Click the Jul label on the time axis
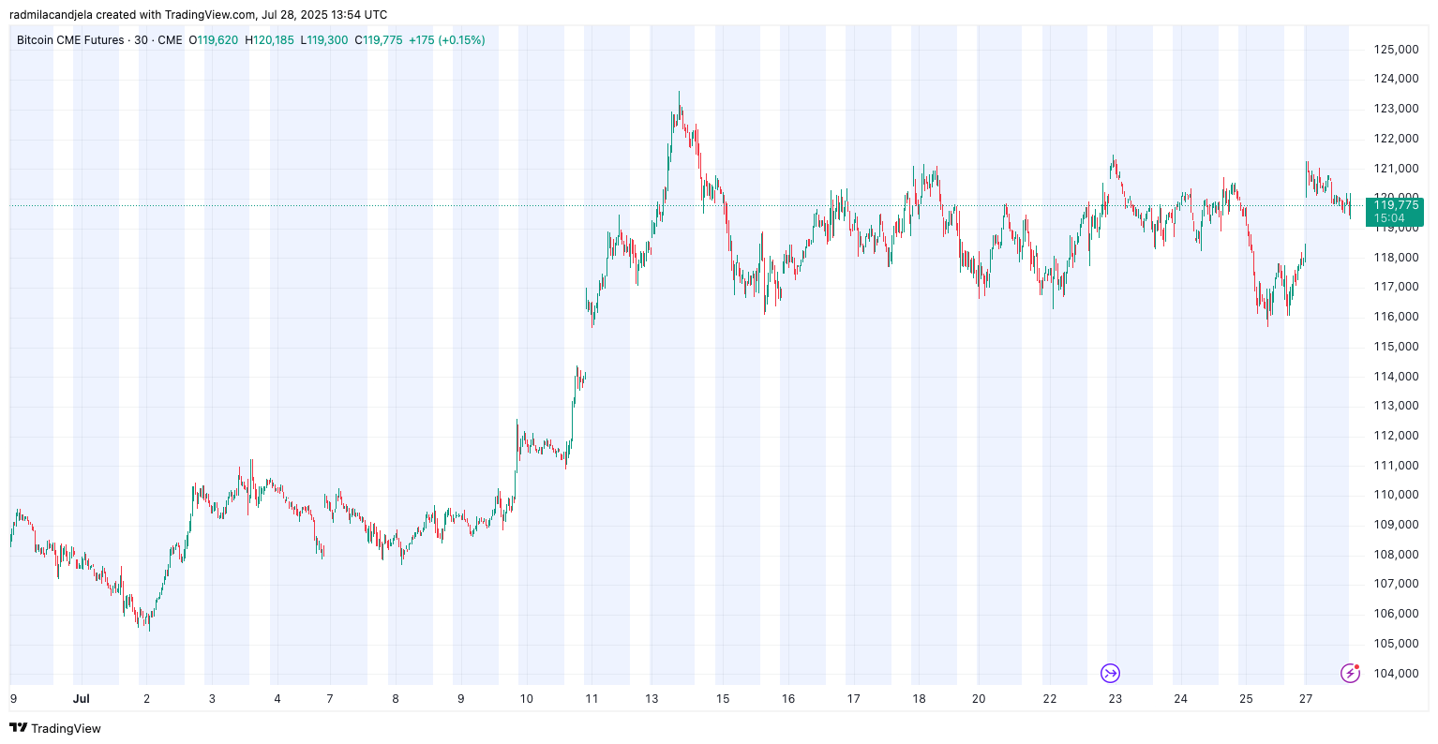1438x744 pixels. [x=82, y=699]
